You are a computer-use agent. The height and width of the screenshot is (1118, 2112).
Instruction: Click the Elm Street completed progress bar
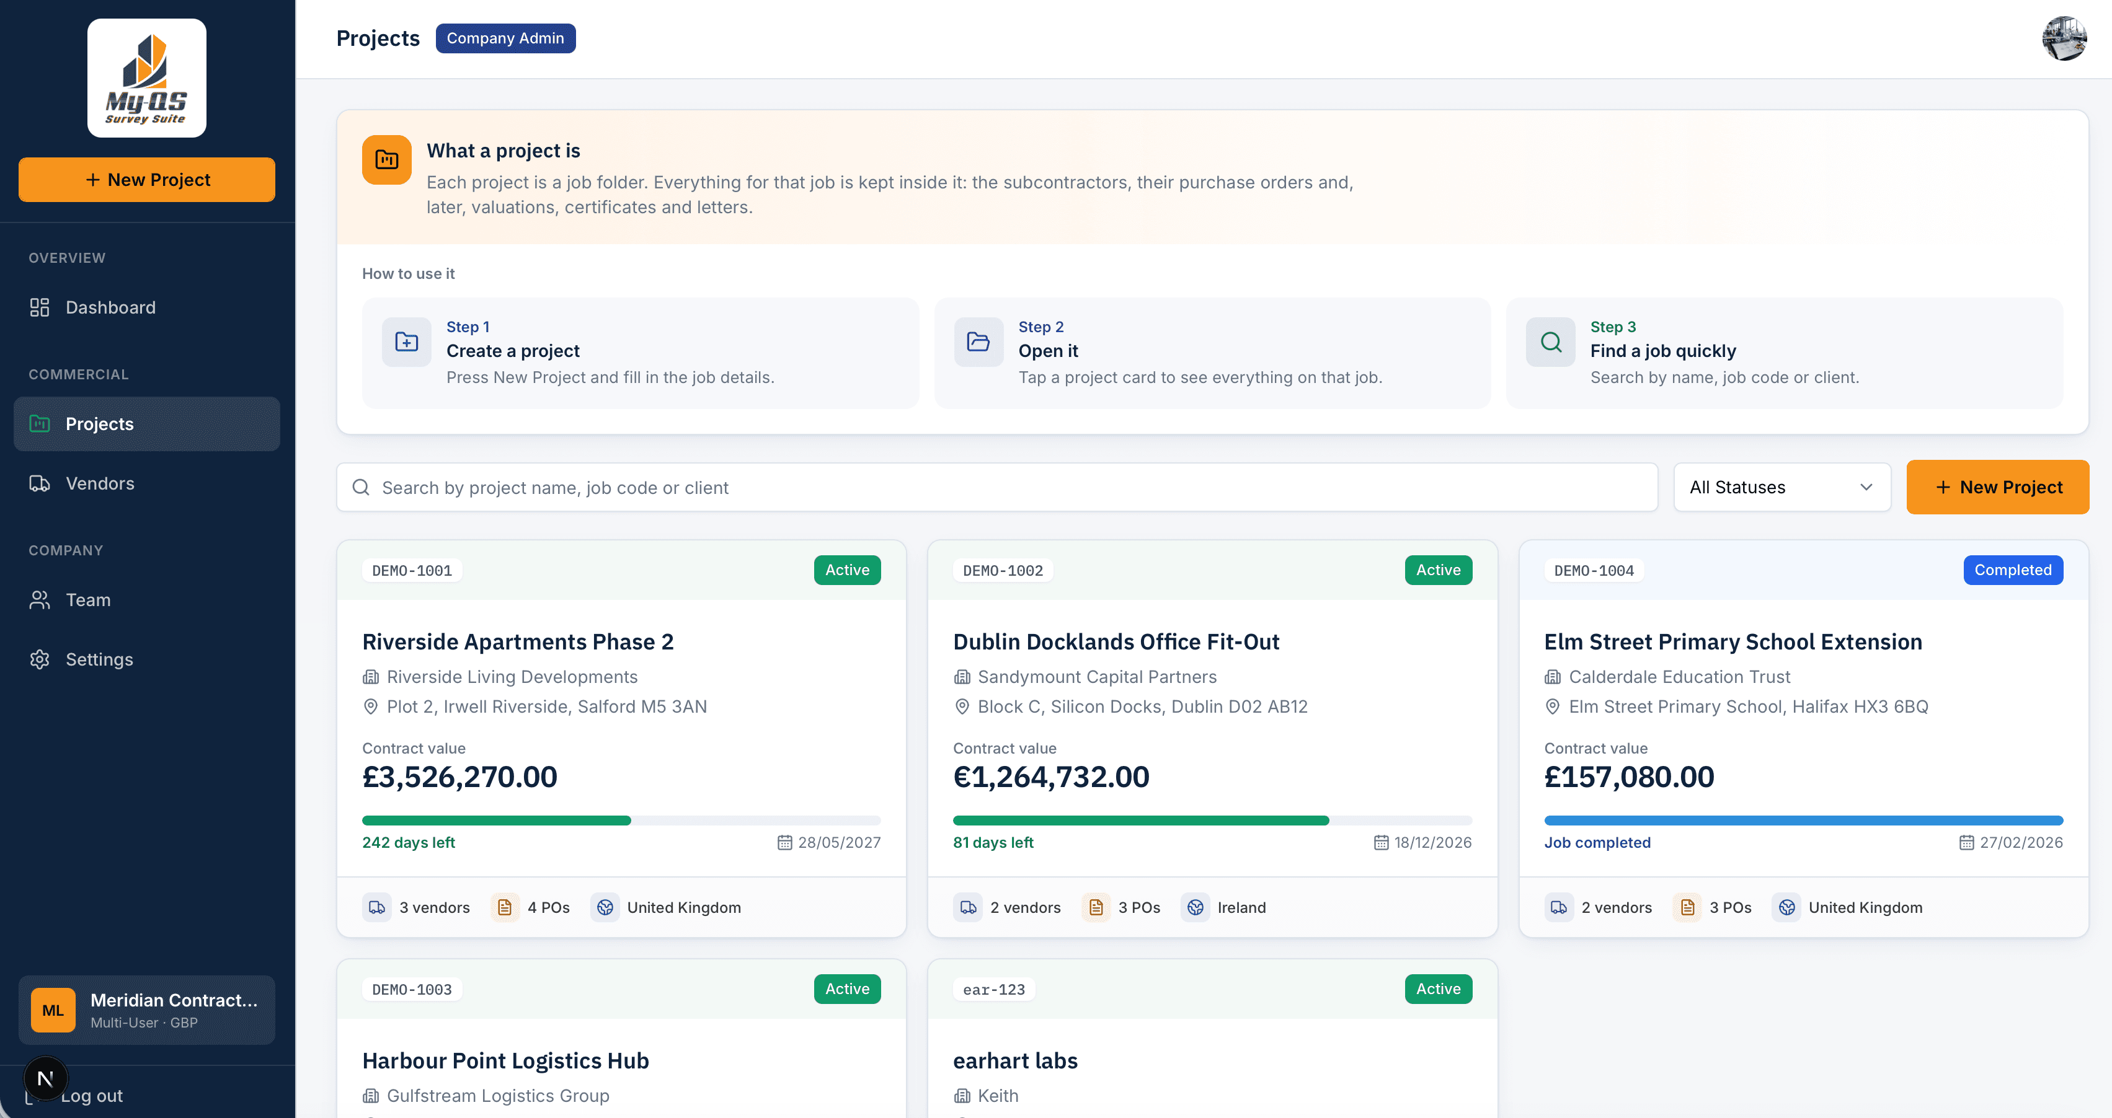click(1804, 821)
